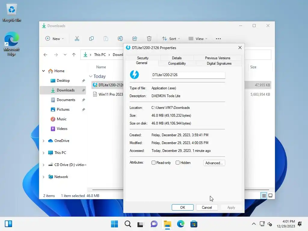Launch Edge from the taskbar
The height and width of the screenshot is (231, 308).
pyautogui.click(x=180, y=224)
